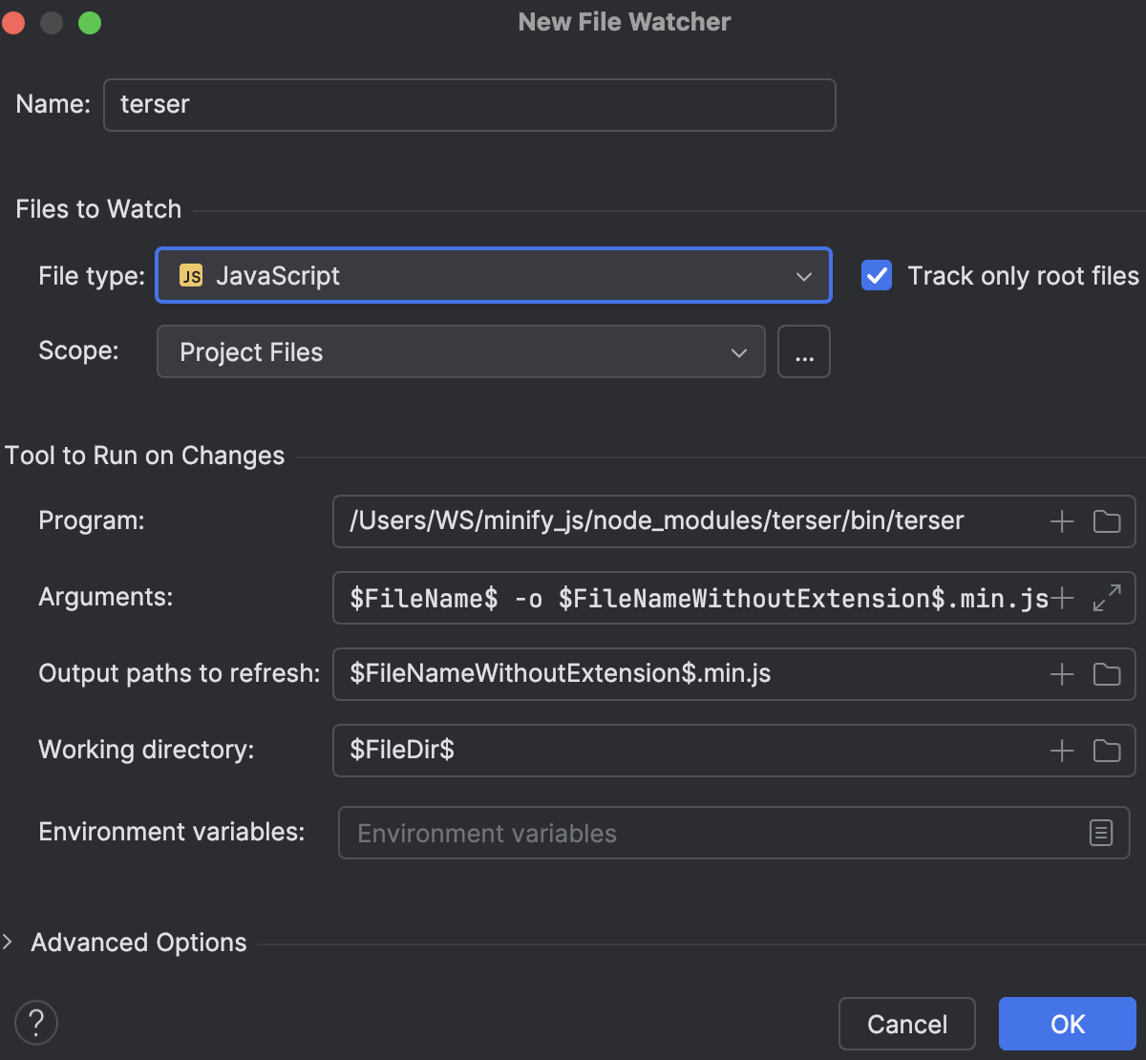
Task: Open the Scope dropdown
Action: click(738, 352)
